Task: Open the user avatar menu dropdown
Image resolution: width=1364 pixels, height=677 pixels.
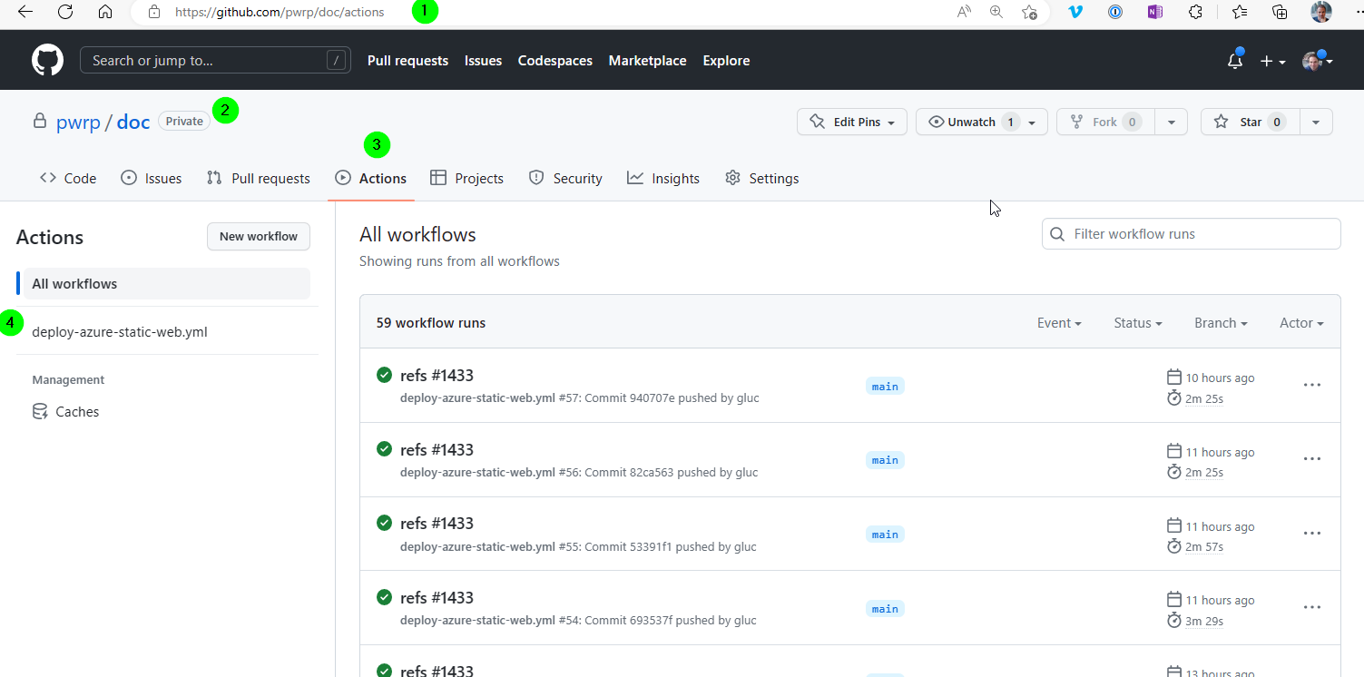Action: click(x=1318, y=61)
